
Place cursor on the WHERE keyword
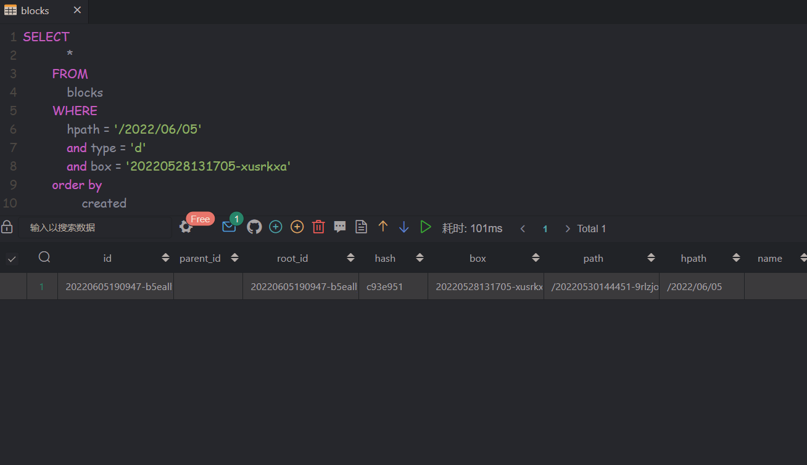[x=75, y=111]
